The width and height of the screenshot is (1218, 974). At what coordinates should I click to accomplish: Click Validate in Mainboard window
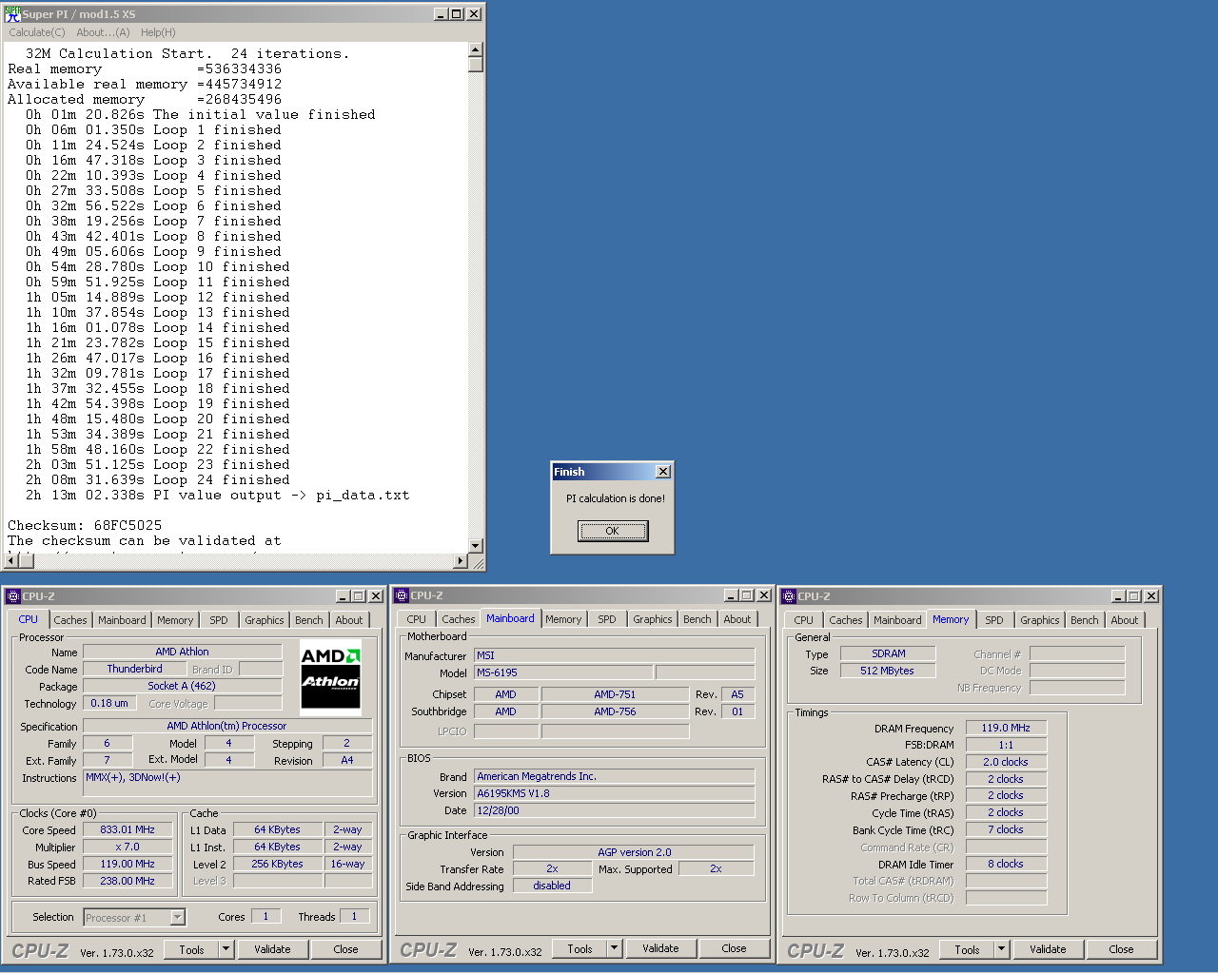tap(660, 948)
